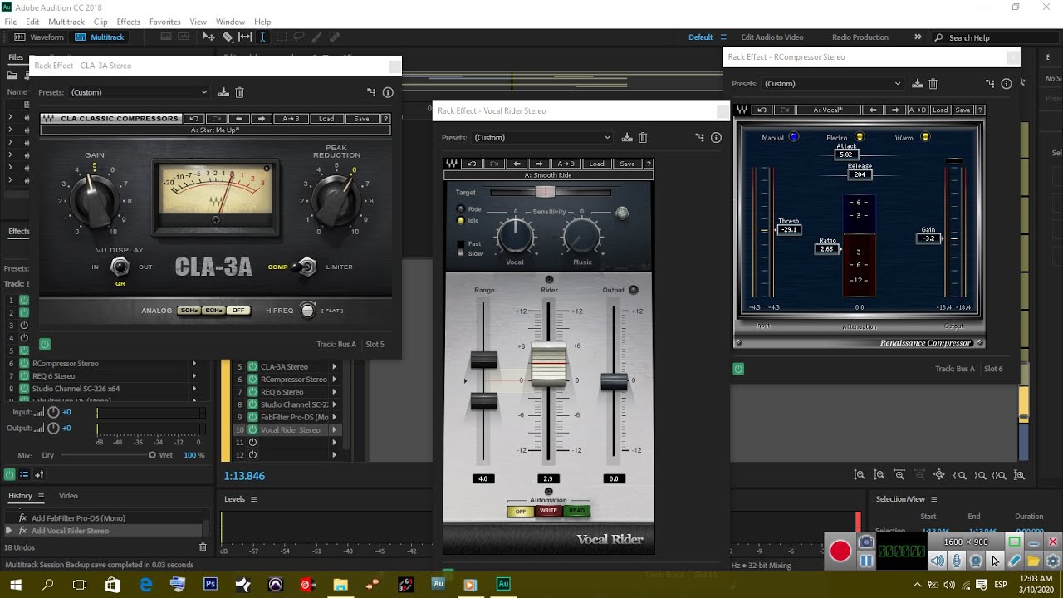Toggle power of Vocal Rider Stereo slot 10

click(252, 430)
